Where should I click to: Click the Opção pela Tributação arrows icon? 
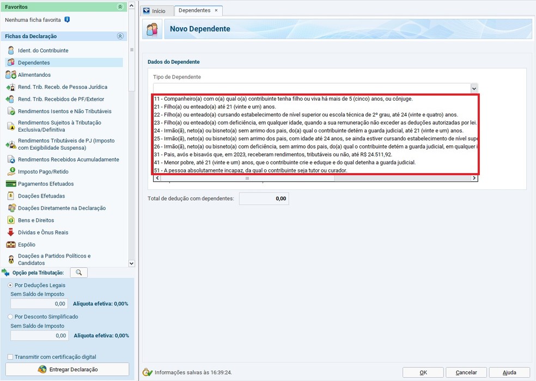pos(5,273)
